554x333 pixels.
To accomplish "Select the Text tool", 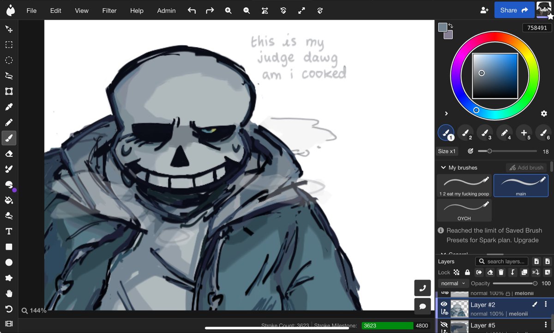I will [9, 231].
